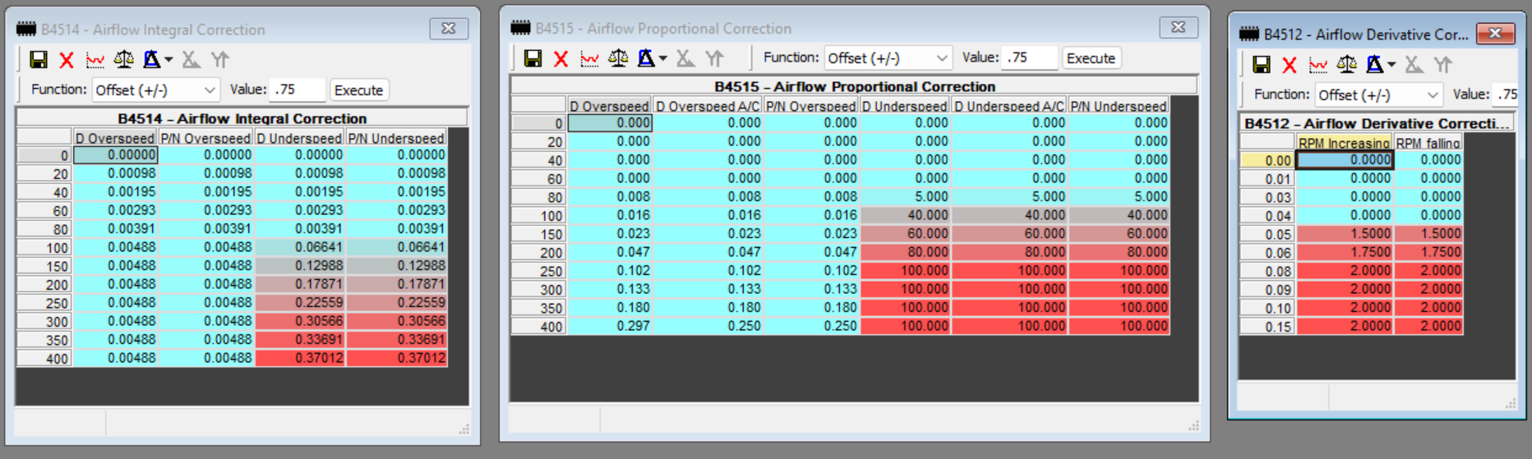The image size is (1532, 459).
Task: Click the 5.000 cell under D Underspeed in B4515
Action: (x=904, y=197)
